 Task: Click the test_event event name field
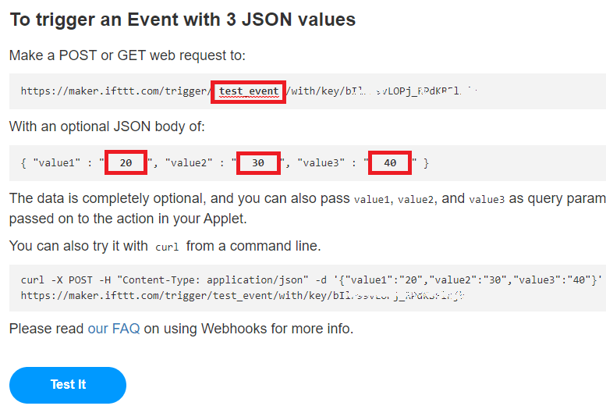coord(249,91)
